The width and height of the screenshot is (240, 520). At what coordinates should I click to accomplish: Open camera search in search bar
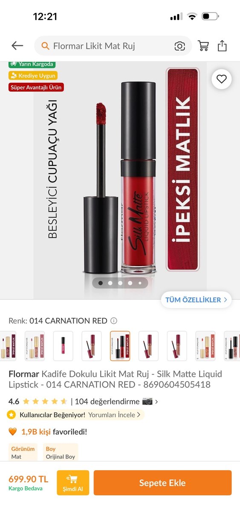(x=179, y=46)
